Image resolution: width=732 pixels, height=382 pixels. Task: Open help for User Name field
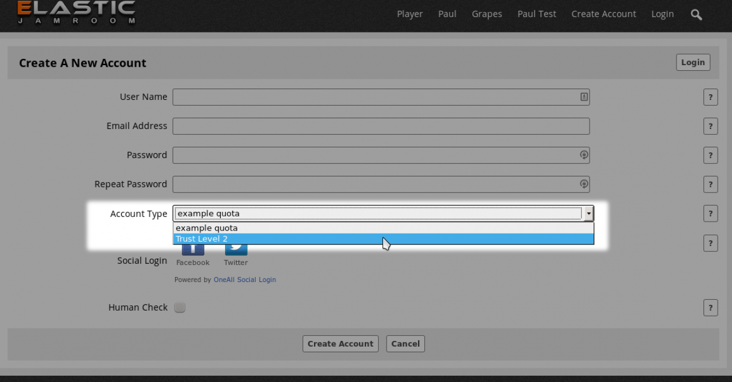pyautogui.click(x=710, y=97)
